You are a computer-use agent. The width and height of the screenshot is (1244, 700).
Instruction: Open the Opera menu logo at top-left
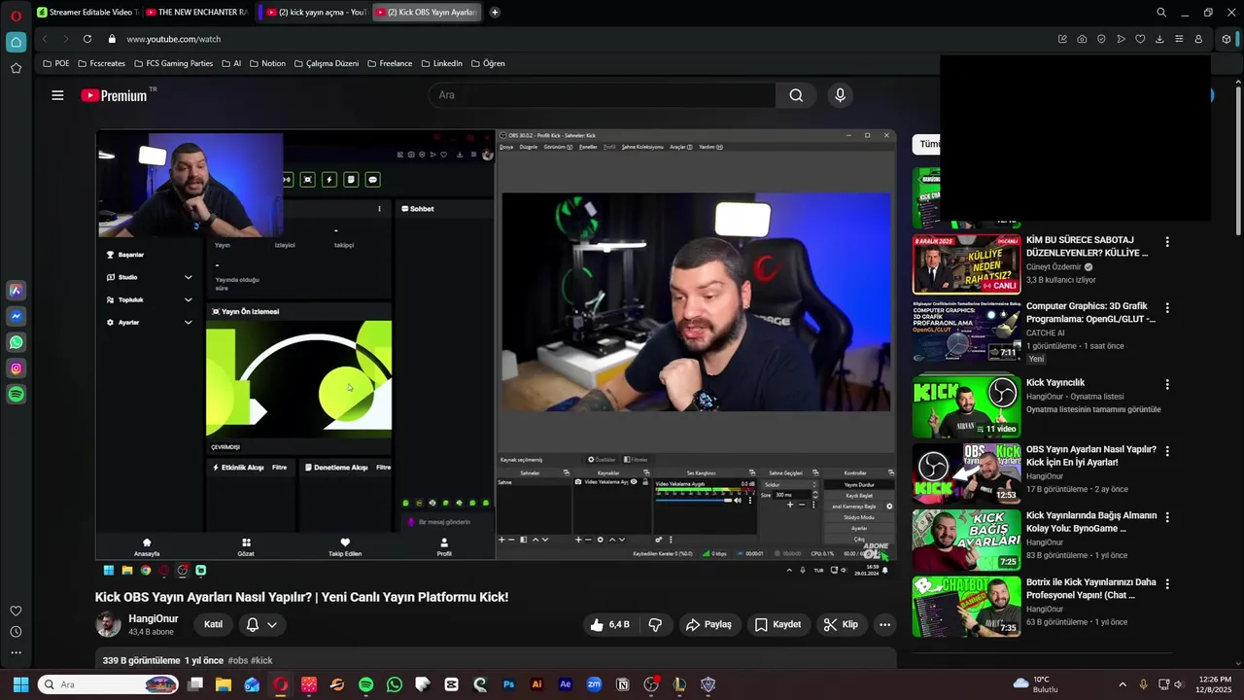pos(16,15)
